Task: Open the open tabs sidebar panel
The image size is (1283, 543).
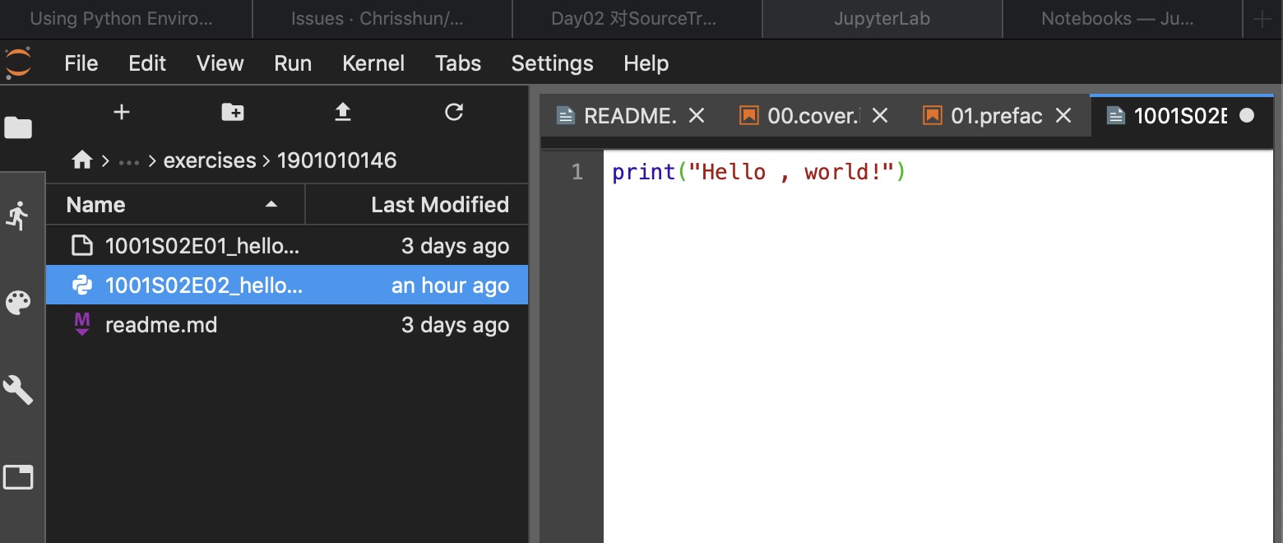Action: click(x=18, y=476)
